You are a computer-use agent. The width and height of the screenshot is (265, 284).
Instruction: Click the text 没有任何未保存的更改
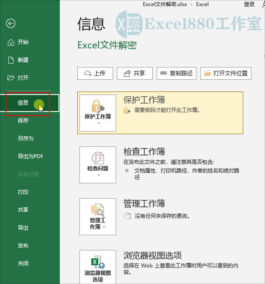tap(162, 216)
